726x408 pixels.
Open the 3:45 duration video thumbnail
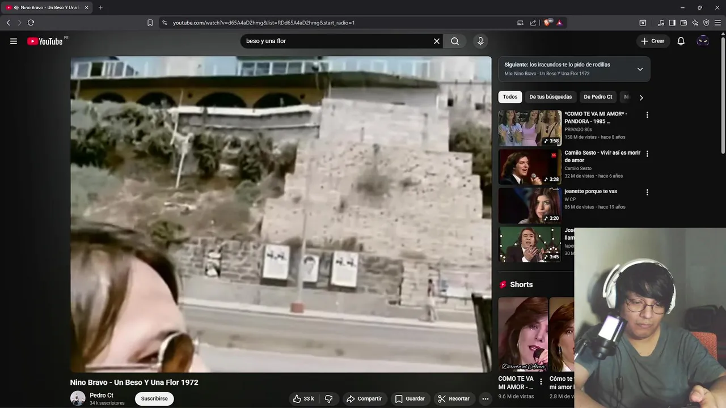click(x=530, y=244)
